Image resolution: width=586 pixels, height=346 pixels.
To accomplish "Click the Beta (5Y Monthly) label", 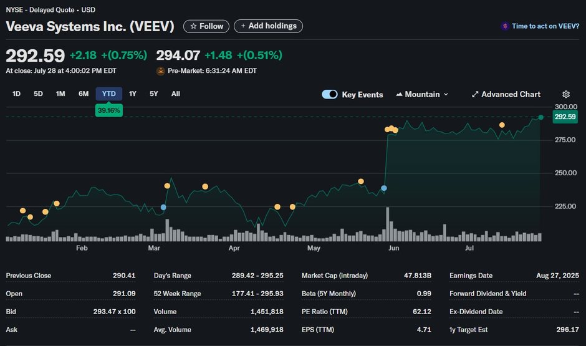I will 329,293.
